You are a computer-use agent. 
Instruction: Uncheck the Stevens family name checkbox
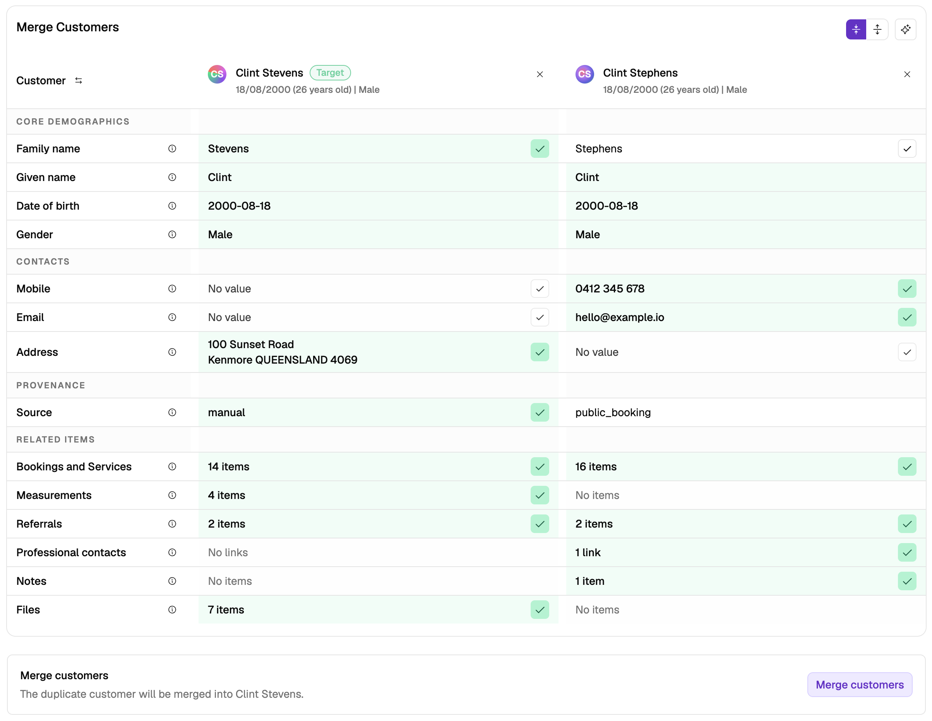pyautogui.click(x=540, y=149)
